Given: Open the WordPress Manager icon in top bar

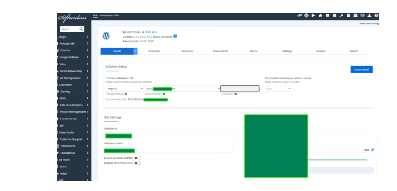Looking at the screenshot, I should coord(306,16).
